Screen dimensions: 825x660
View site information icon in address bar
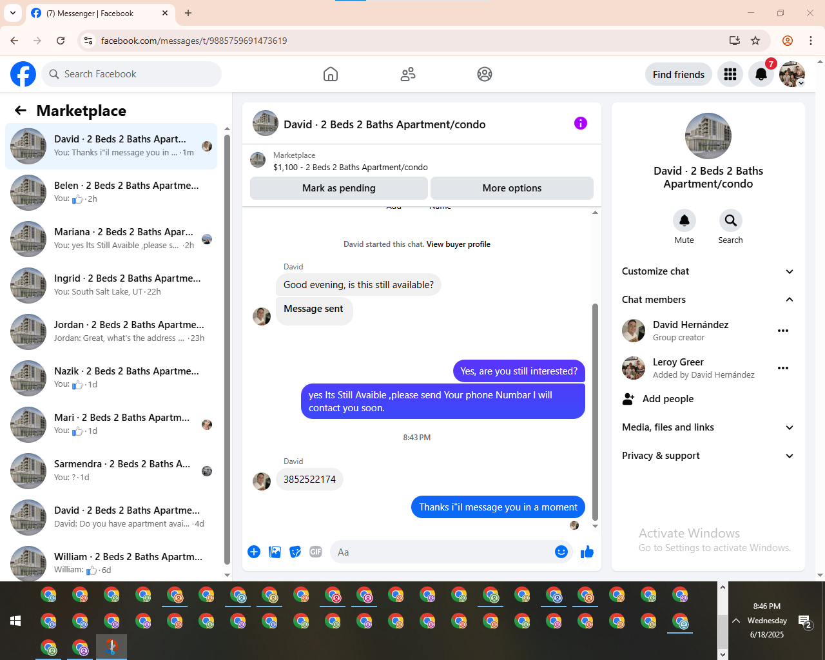pyautogui.click(x=89, y=41)
